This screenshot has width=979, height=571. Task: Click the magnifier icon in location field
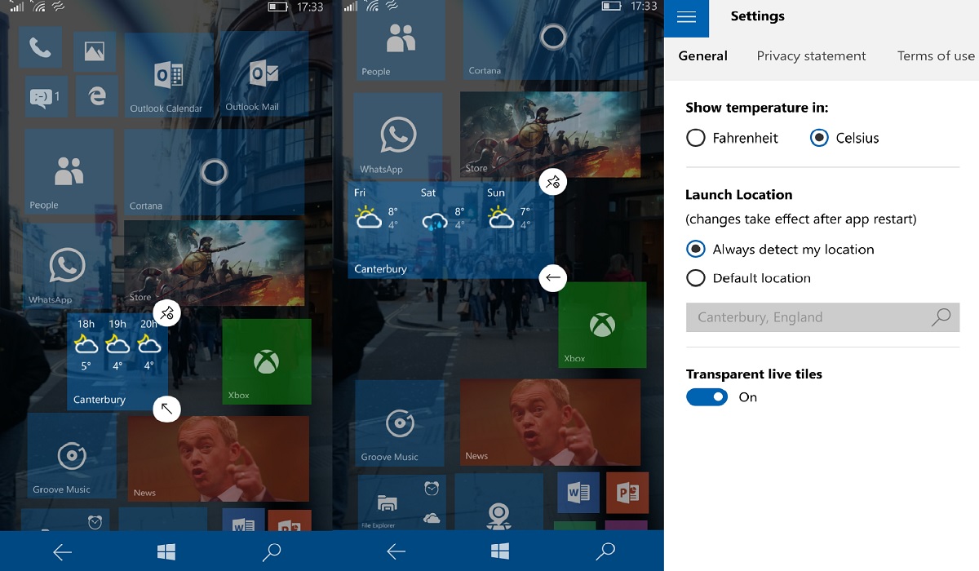coord(941,317)
